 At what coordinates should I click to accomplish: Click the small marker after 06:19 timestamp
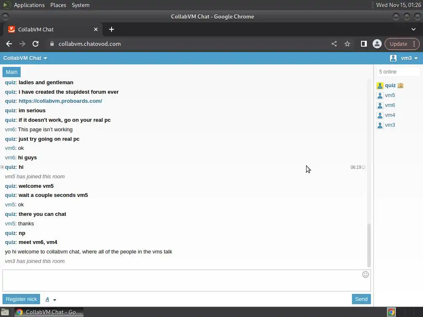point(364,167)
